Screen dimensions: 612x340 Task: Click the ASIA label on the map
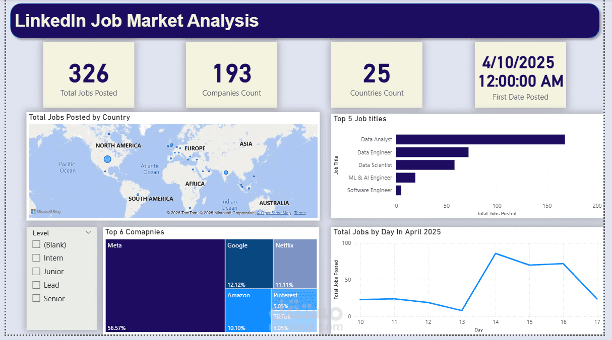(x=246, y=144)
